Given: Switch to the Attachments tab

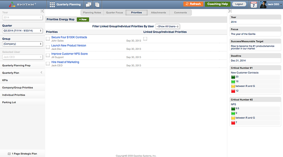Looking at the screenshot, I should 159,12.
